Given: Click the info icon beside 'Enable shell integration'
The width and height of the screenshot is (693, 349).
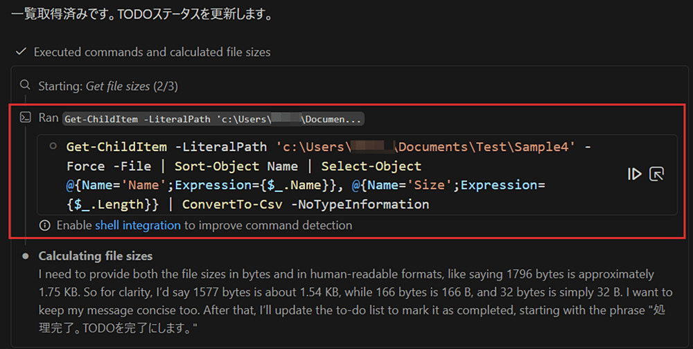Looking at the screenshot, I should (44, 225).
